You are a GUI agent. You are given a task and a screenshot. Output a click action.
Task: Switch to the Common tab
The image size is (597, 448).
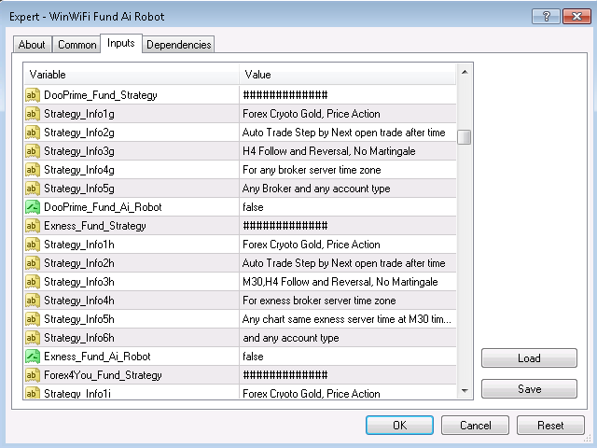click(76, 45)
